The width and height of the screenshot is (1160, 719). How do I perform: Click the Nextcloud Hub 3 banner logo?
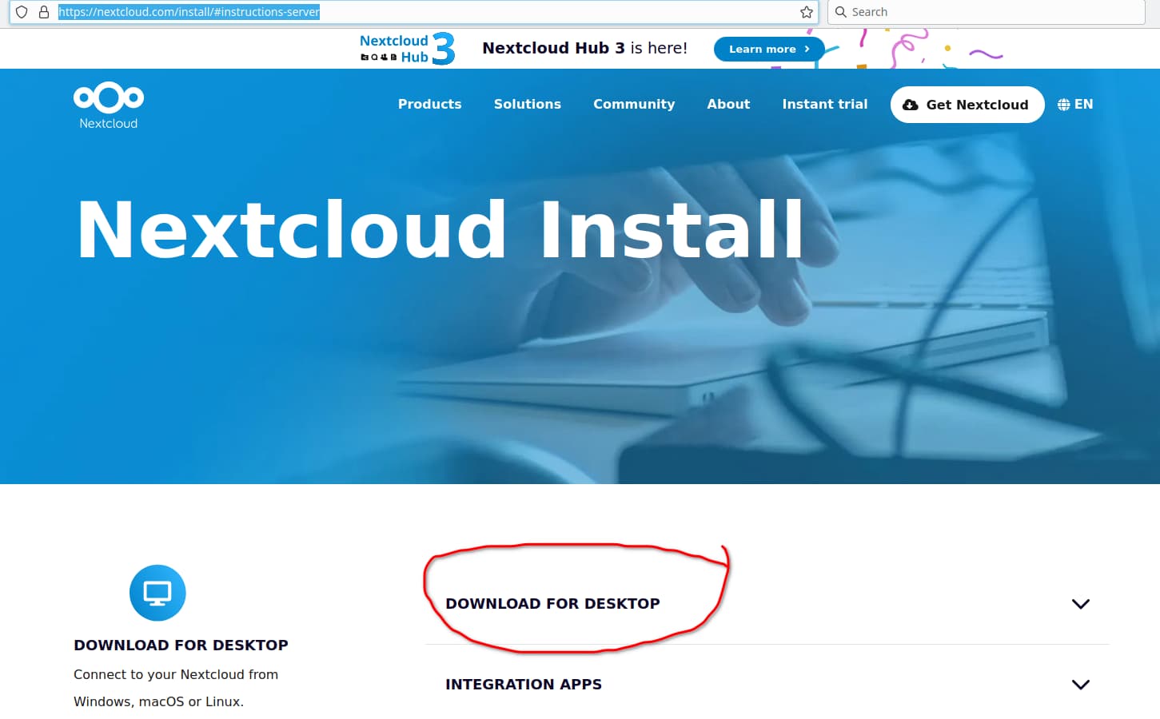pos(407,49)
